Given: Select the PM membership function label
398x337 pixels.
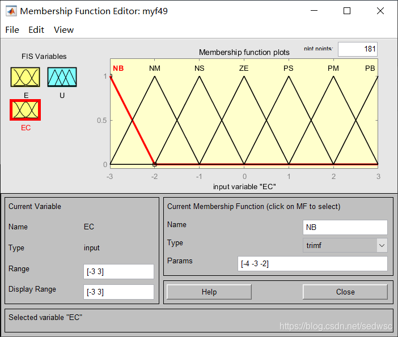Looking at the screenshot, I should [x=333, y=68].
